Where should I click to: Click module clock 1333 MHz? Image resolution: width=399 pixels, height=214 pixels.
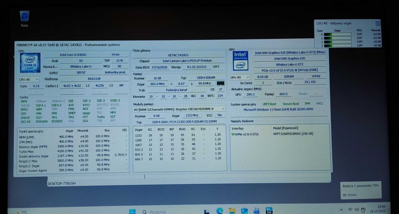coord(192,115)
